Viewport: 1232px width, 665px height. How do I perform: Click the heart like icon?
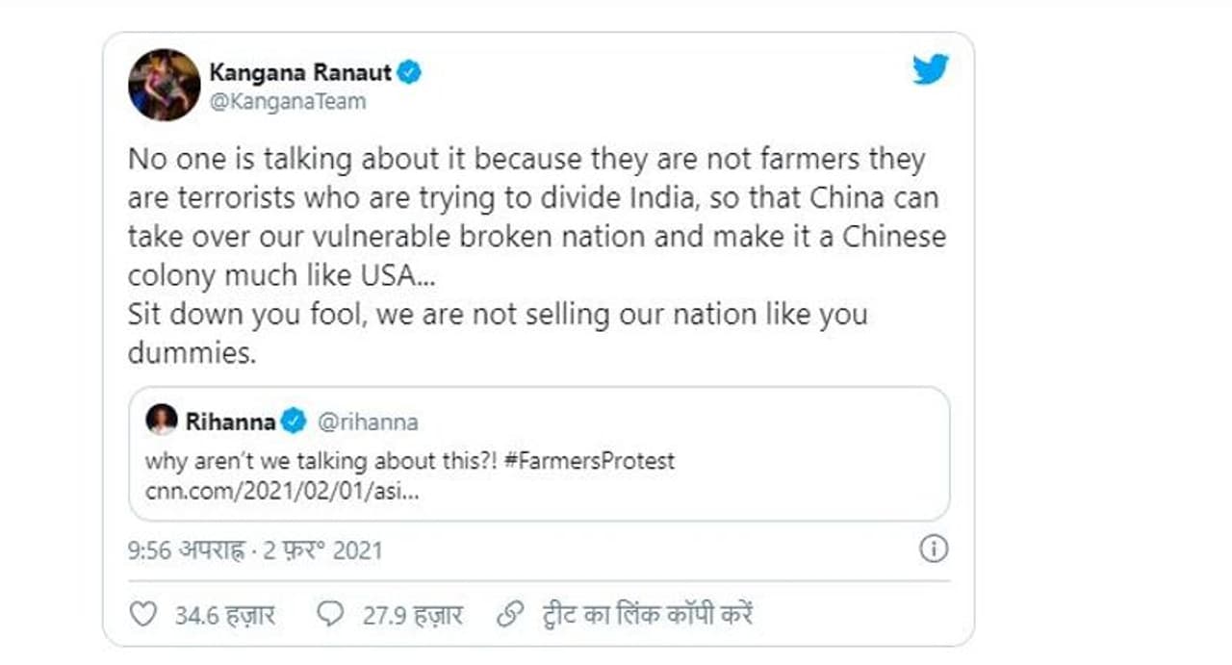[x=142, y=615]
